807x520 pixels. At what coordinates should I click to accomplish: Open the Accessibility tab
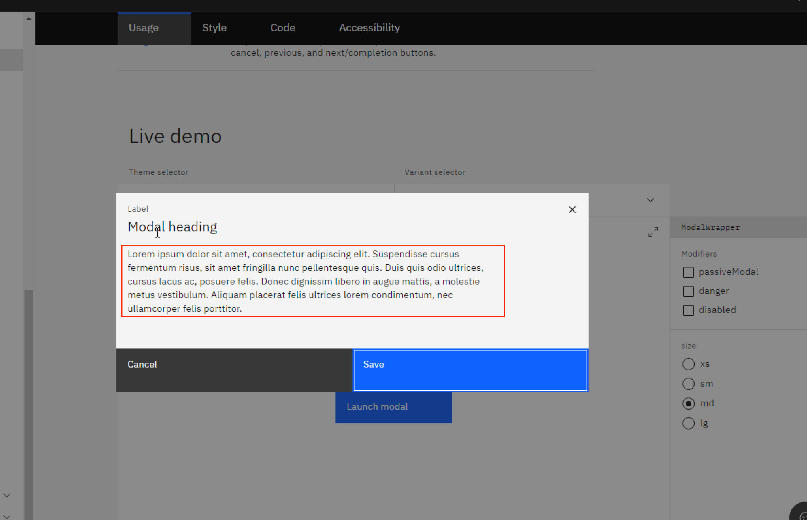[x=369, y=28]
